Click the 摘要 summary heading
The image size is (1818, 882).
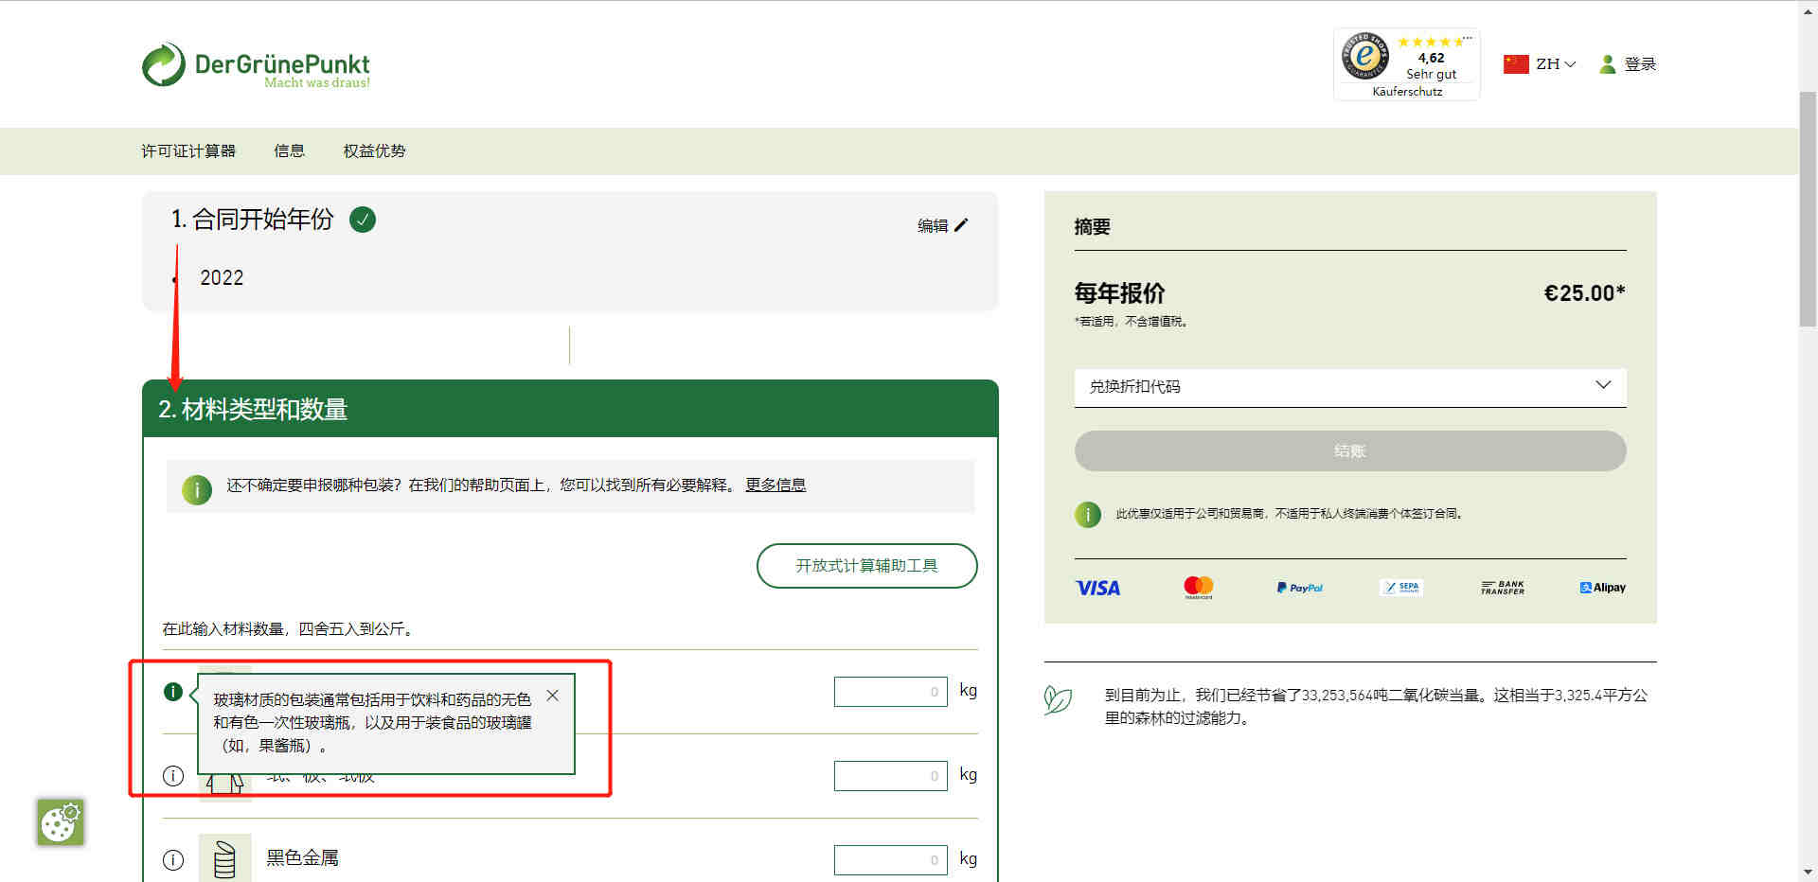click(x=1092, y=227)
